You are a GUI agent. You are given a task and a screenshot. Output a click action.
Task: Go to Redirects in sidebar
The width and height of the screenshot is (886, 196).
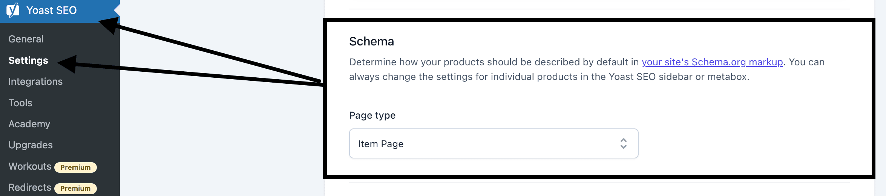(30, 187)
